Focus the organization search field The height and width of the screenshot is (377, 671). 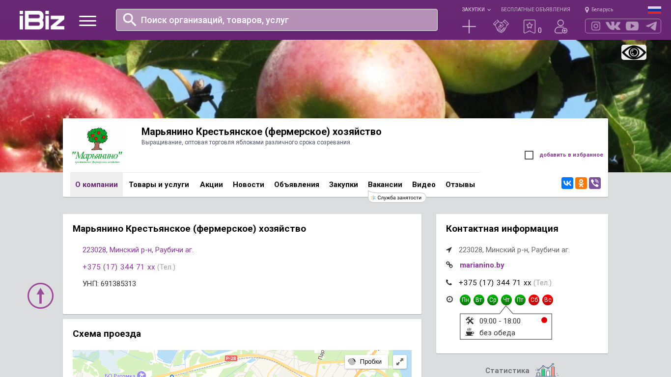click(x=277, y=20)
